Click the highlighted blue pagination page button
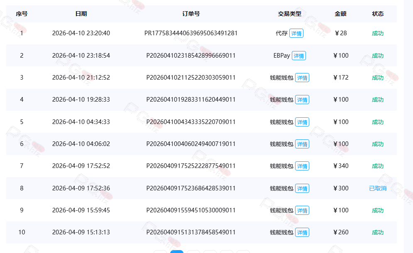The height and width of the screenshot is (253, 413). coord(177,251)
